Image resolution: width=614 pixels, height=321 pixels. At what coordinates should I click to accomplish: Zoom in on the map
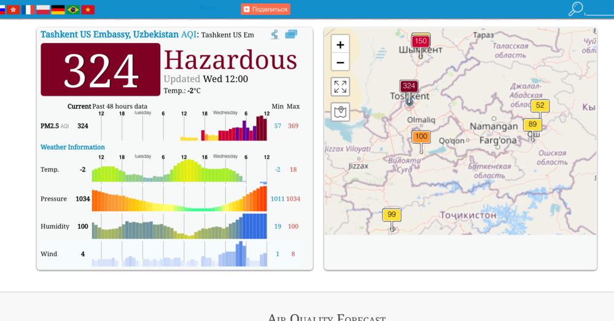pyautogui.click(x=340, y=45)
